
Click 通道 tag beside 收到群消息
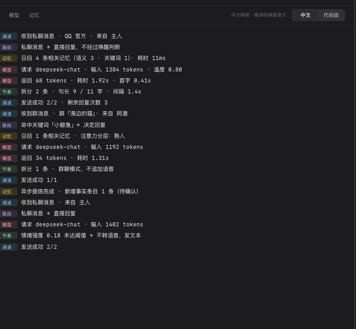[x=8, y=114]
